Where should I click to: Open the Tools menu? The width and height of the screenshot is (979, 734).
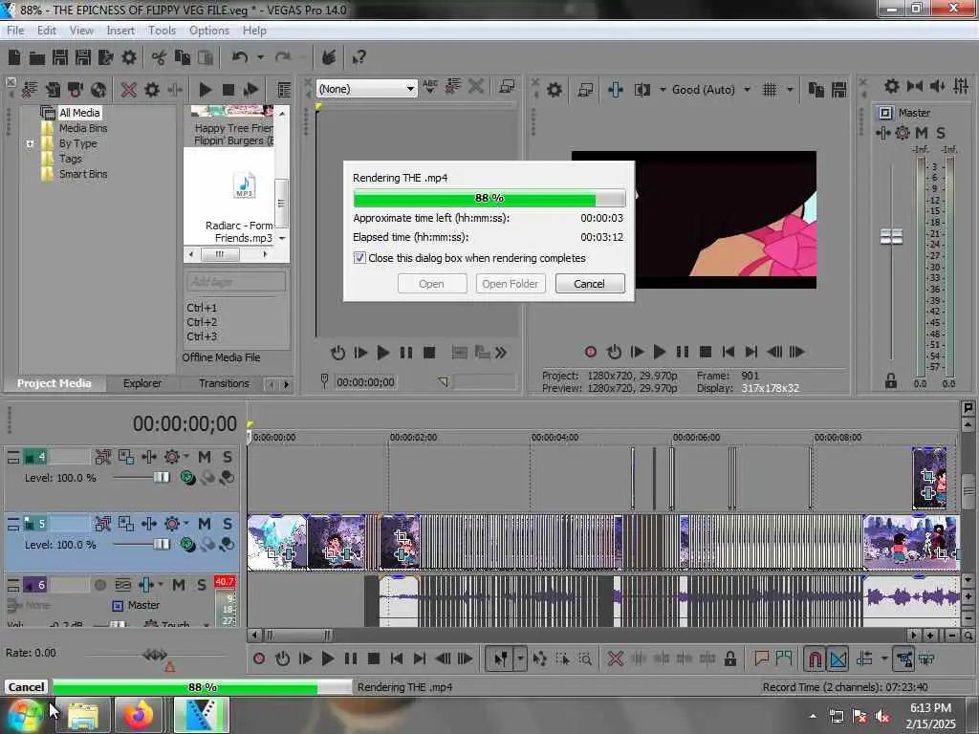pos(162,31)
